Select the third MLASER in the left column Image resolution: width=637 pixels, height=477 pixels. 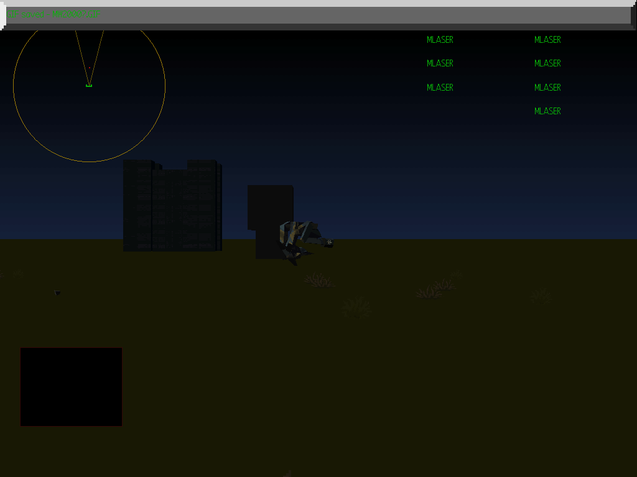point(440,87)
